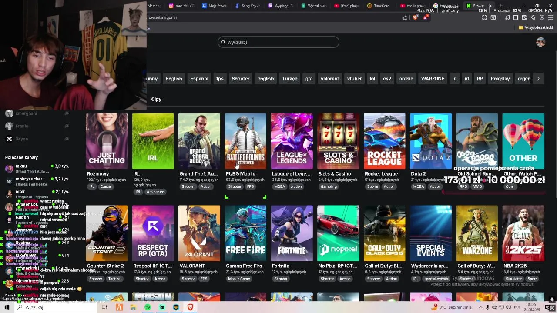
Task: Open Wszystkie zakładki bookmarks folder
Action: (536, 27)
